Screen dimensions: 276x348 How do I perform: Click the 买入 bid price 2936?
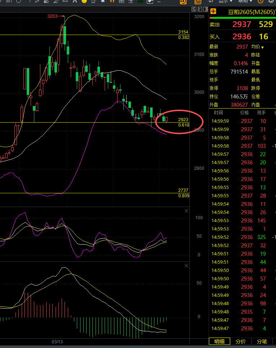click(242, 36)
